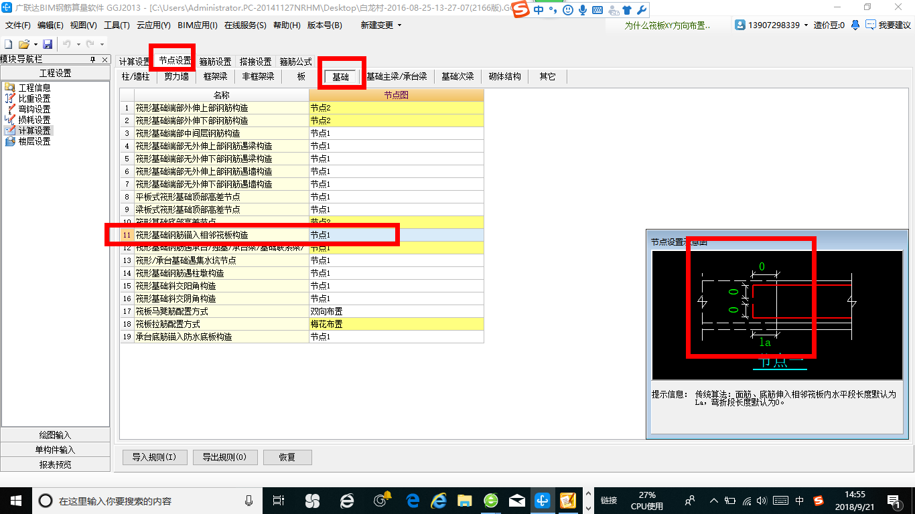
Task: Open the 绘图输入 module
Action: tap(56, 435)
